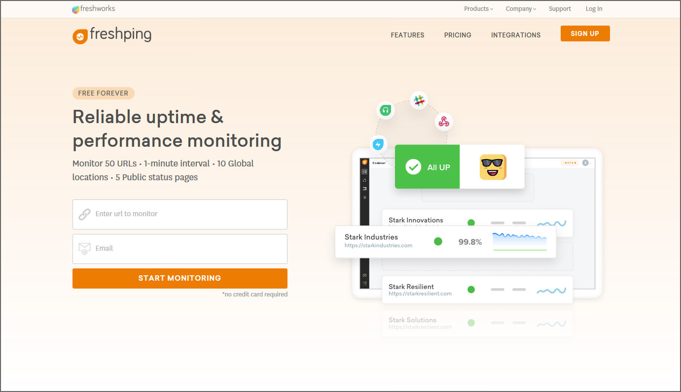Click the Slack integration icon
The height and width of the screenshot is (392, 681).
(419, 100)
